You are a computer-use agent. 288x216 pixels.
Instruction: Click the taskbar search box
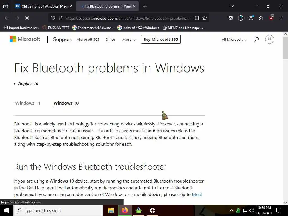(x=58, y=210)
